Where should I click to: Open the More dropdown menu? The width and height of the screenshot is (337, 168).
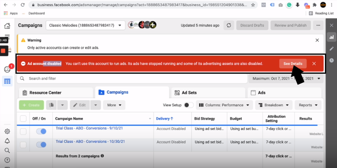pyautogui.click(x=114, y=105)
